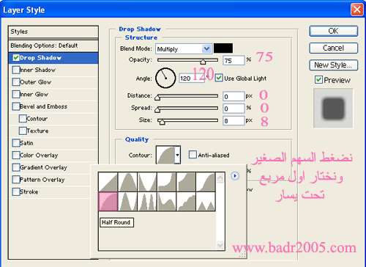Screen dimensions: 366x267
Task: Click the contour list scroll-up arrow
Action: [x=220, y=178]
